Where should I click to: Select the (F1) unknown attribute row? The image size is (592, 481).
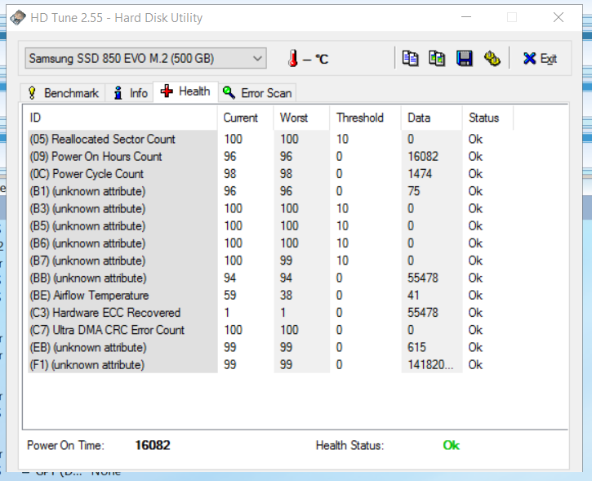pyautogui.click(x=270, y=365)
